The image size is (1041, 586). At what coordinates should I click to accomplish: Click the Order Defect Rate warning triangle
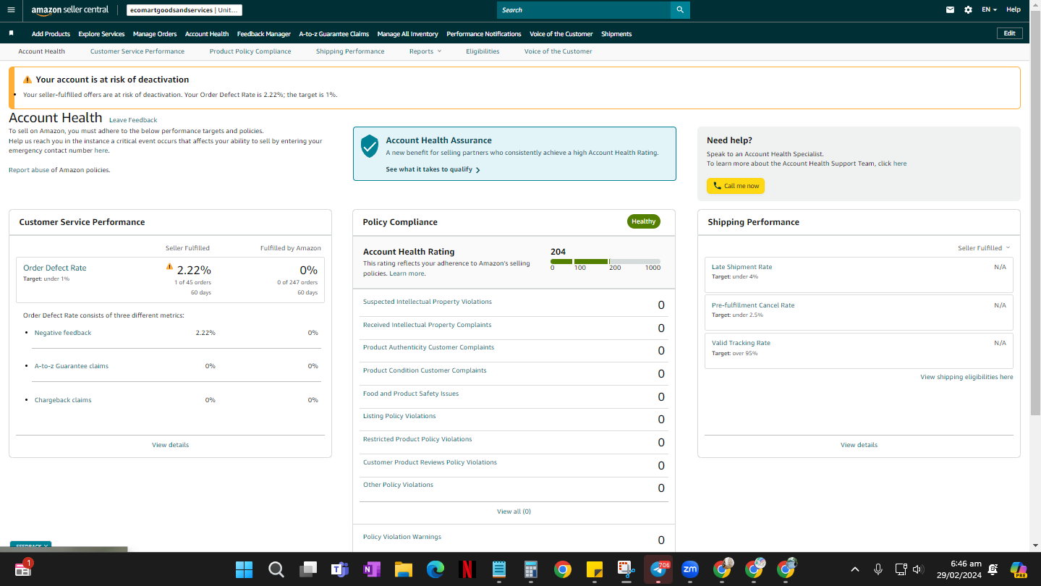(x=169, y=267)
